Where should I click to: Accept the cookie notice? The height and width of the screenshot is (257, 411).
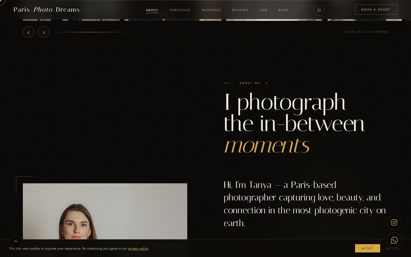pos(367,248)
